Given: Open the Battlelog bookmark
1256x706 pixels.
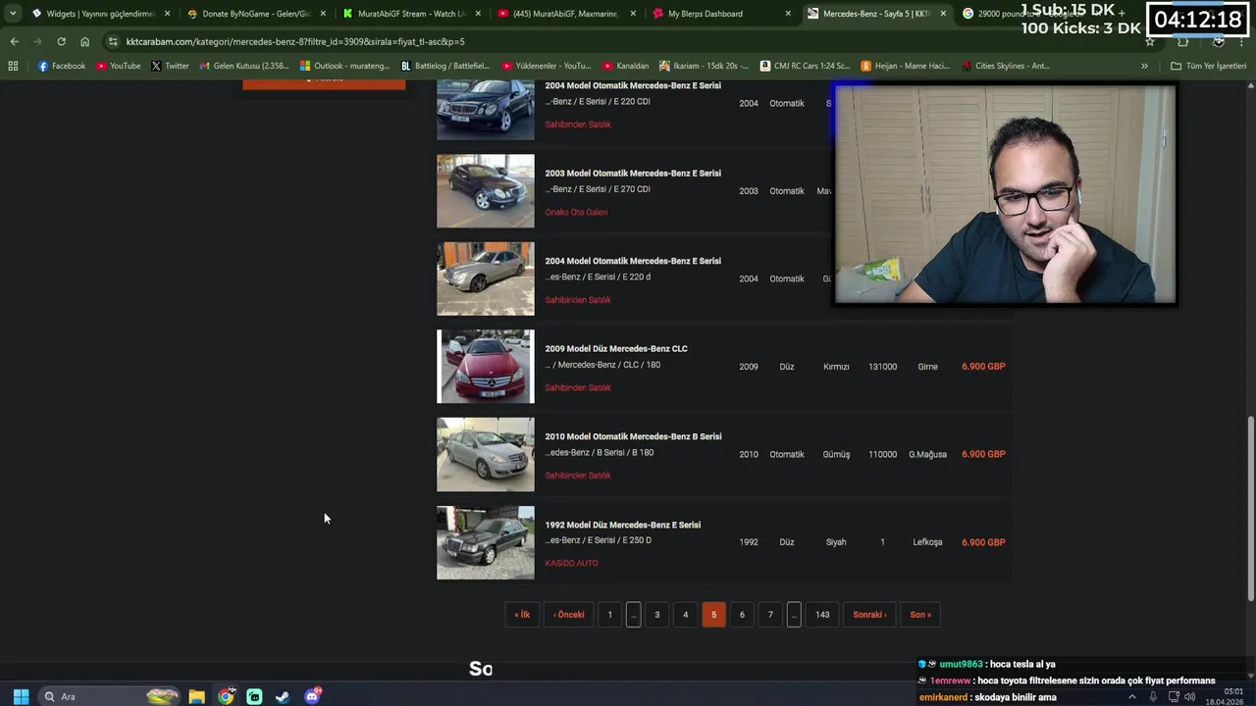Looking at the screenshot, I should coord(445,66).
